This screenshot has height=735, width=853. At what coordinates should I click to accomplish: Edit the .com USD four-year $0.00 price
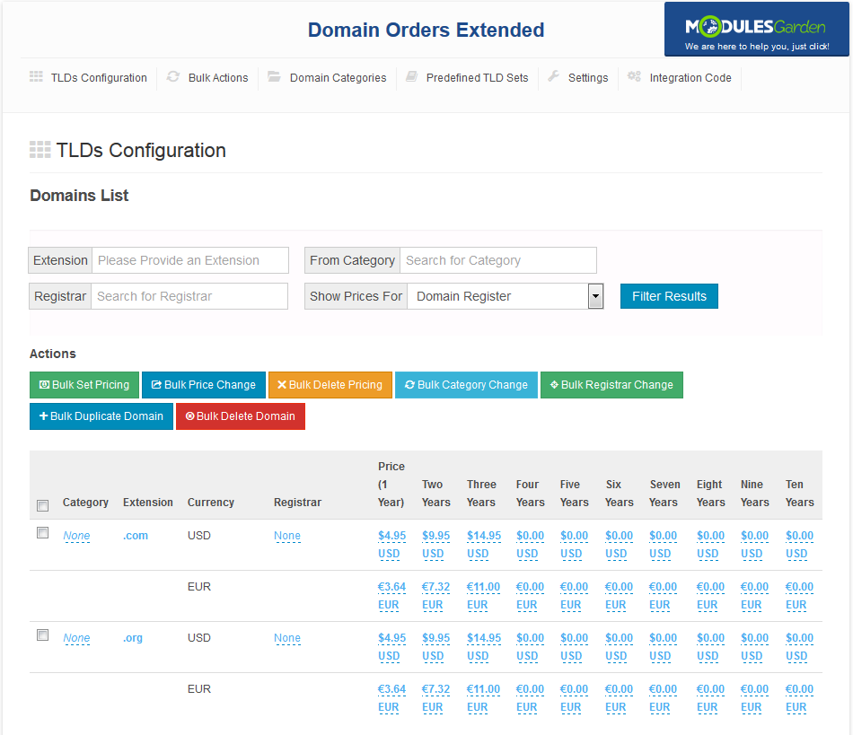[x=530, y=544]
